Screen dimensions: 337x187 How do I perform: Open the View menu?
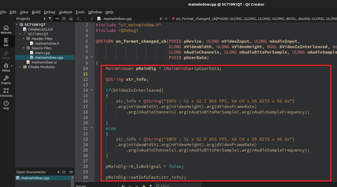point(24,12)
